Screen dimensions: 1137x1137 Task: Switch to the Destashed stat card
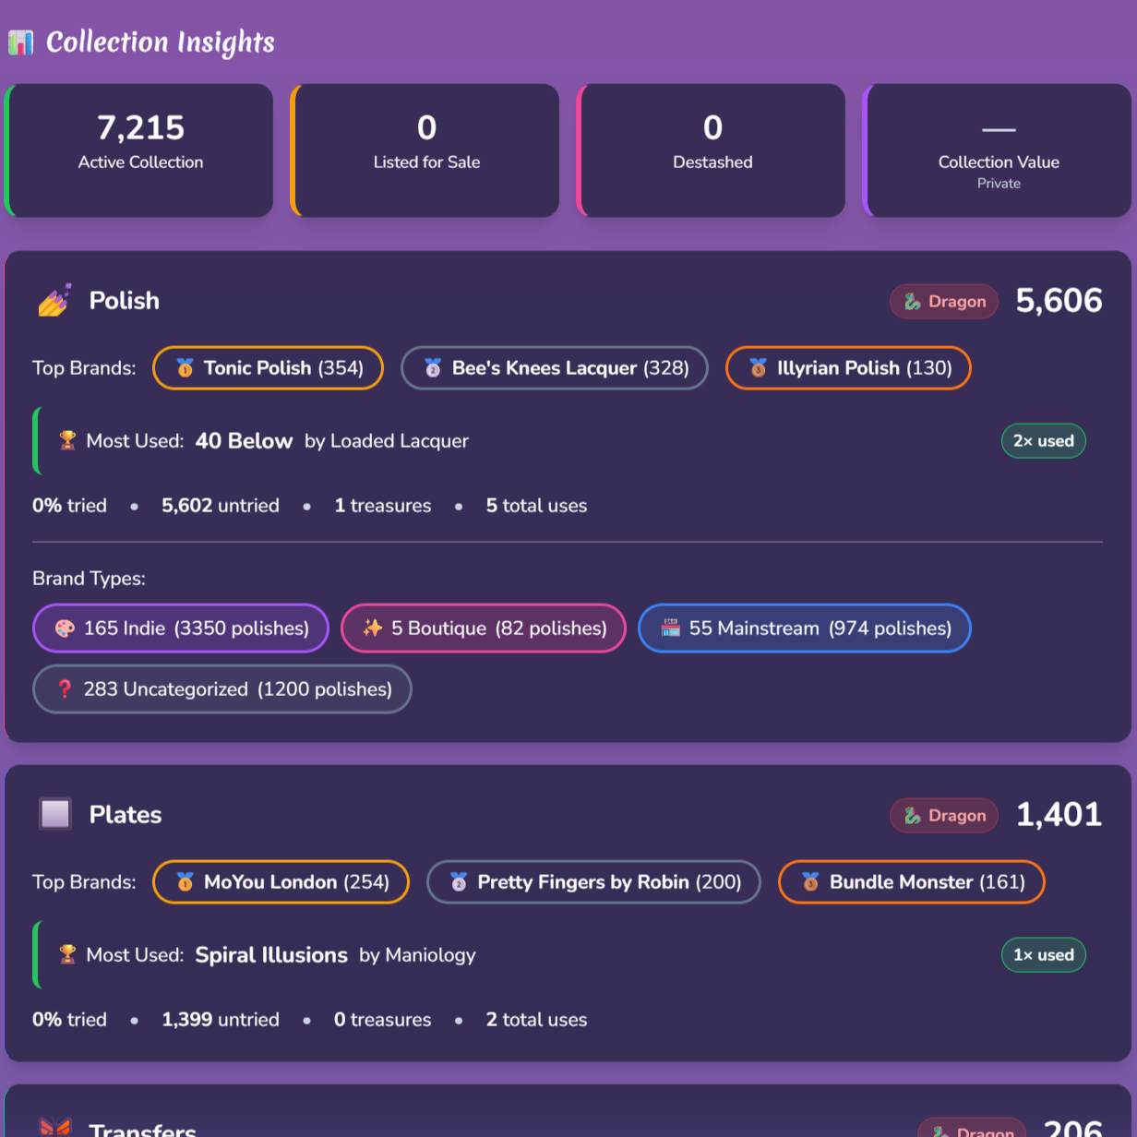click(712, 150)
